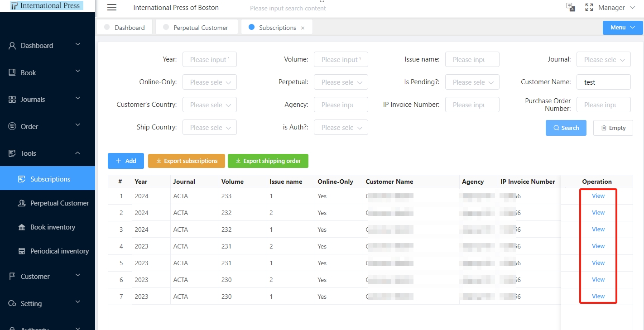Click the Dashboard sidebar user icon
Image resolution: width=644 pixels, height=330 pixels.
click(x=12, y=46)
